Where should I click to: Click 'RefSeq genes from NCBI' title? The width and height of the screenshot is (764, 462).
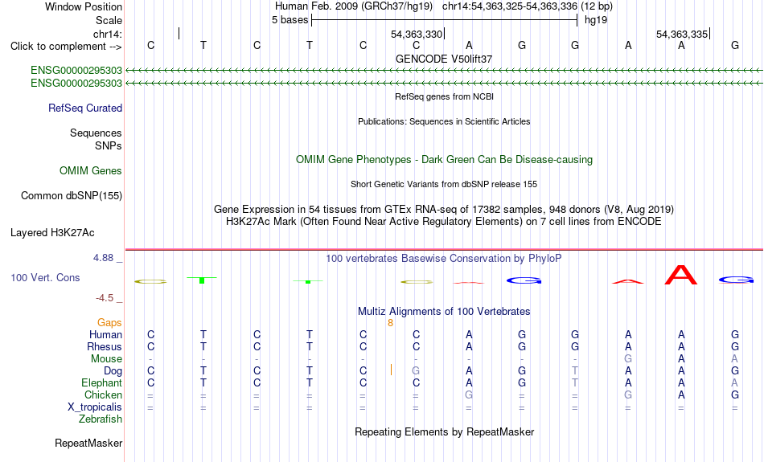[445, 96]
